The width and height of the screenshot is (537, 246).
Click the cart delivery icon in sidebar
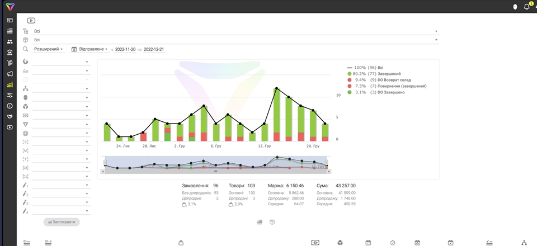pyautogui.click(x=10, y=63)
